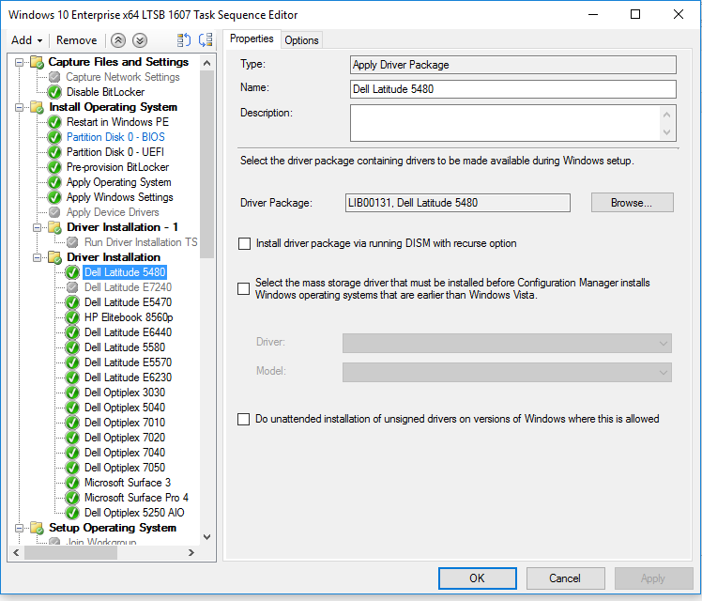The width and height of the screenshot is (702, 601).
Task: Switch to the Options tab
Action: click(301, 40)
